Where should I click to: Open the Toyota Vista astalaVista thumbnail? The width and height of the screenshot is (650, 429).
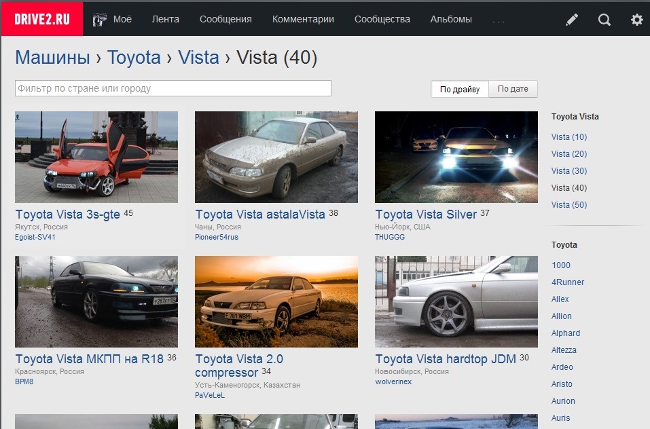(x=276, y=156)
